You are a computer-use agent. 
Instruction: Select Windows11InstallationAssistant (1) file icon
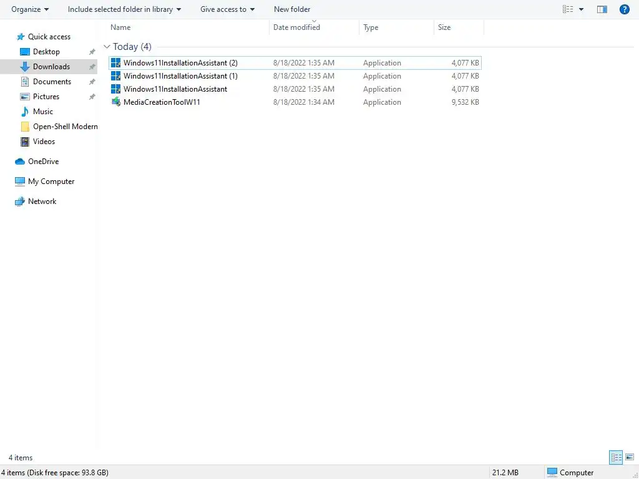click(x=115, y=75)
